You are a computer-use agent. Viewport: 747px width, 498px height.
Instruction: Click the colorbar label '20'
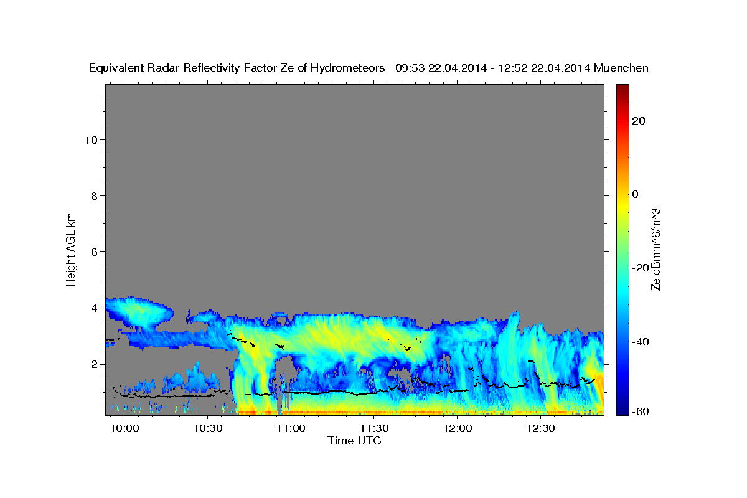[638, 121]
